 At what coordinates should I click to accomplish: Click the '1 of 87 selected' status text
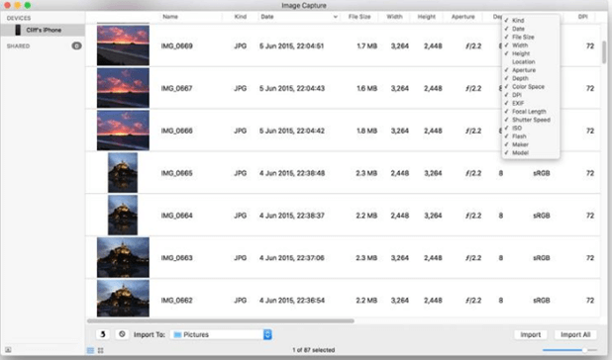pos(313,350)
